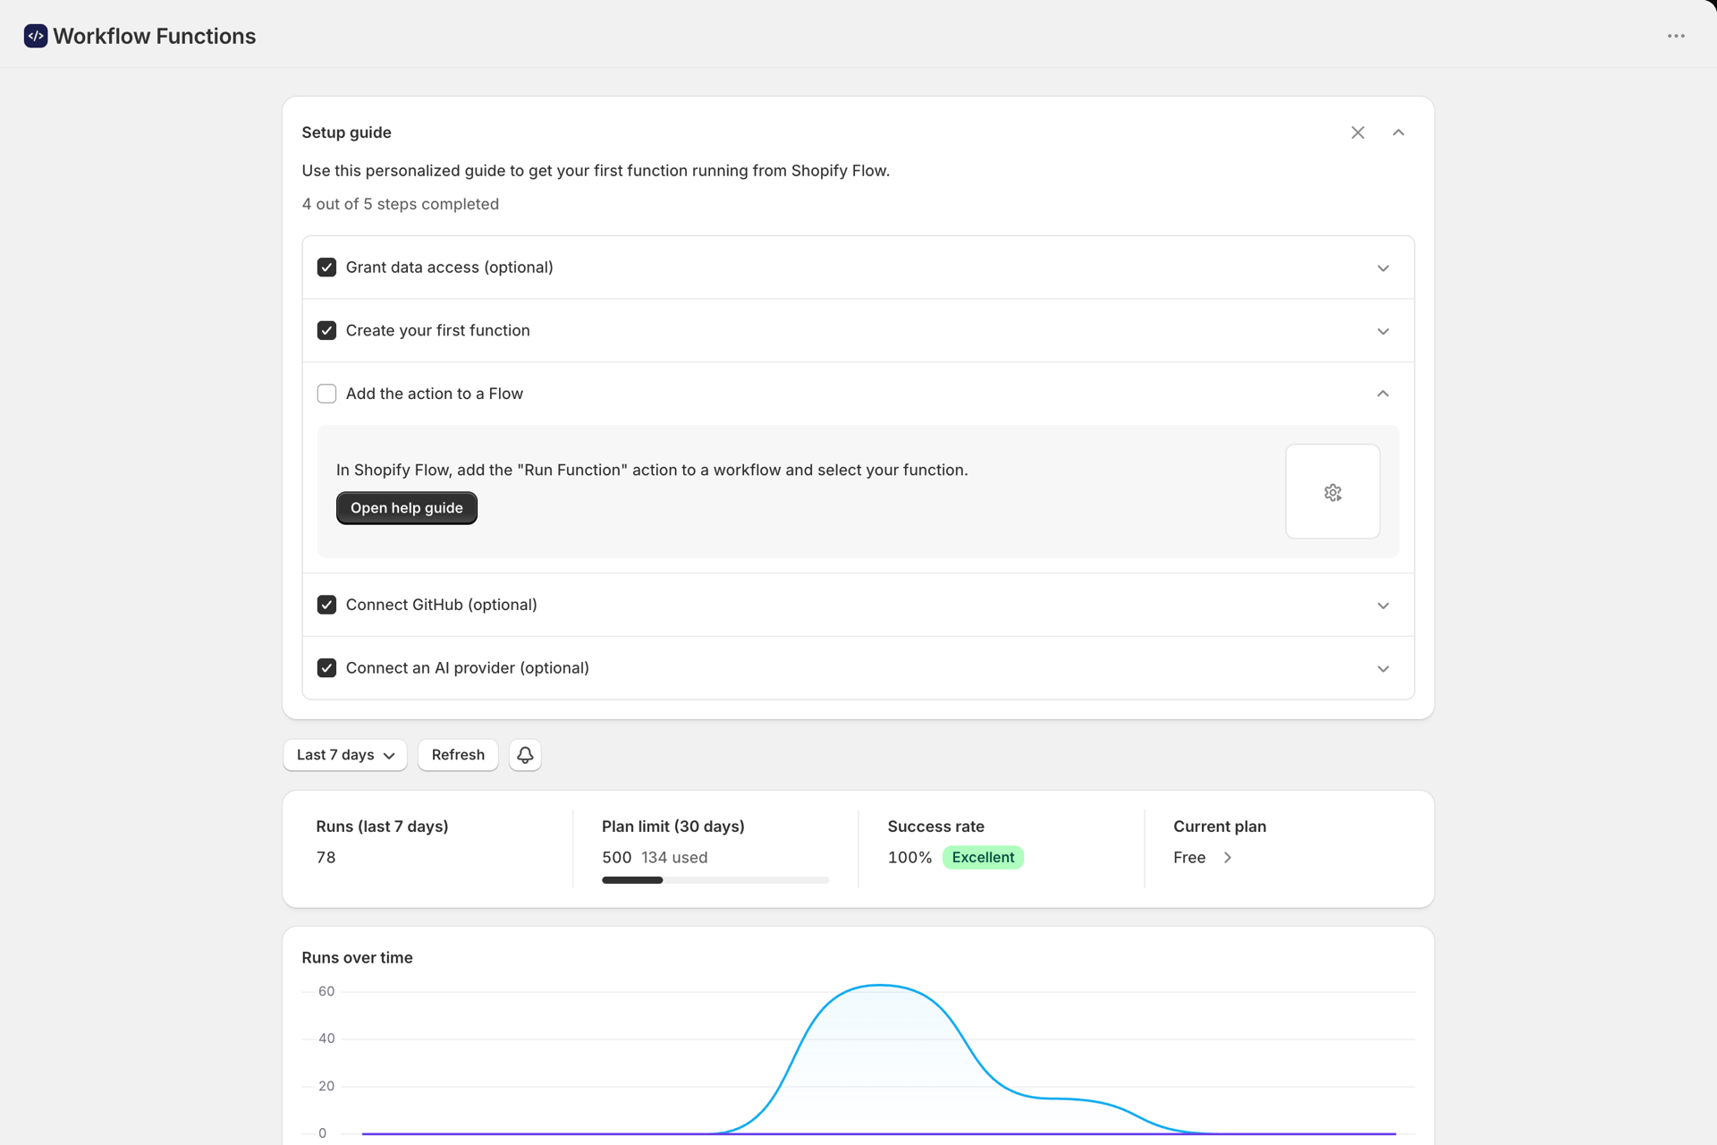Dismiss the Setup guide with the X icon
This screenshot has height=1145, width=1717.
(x=1358, y=132)
